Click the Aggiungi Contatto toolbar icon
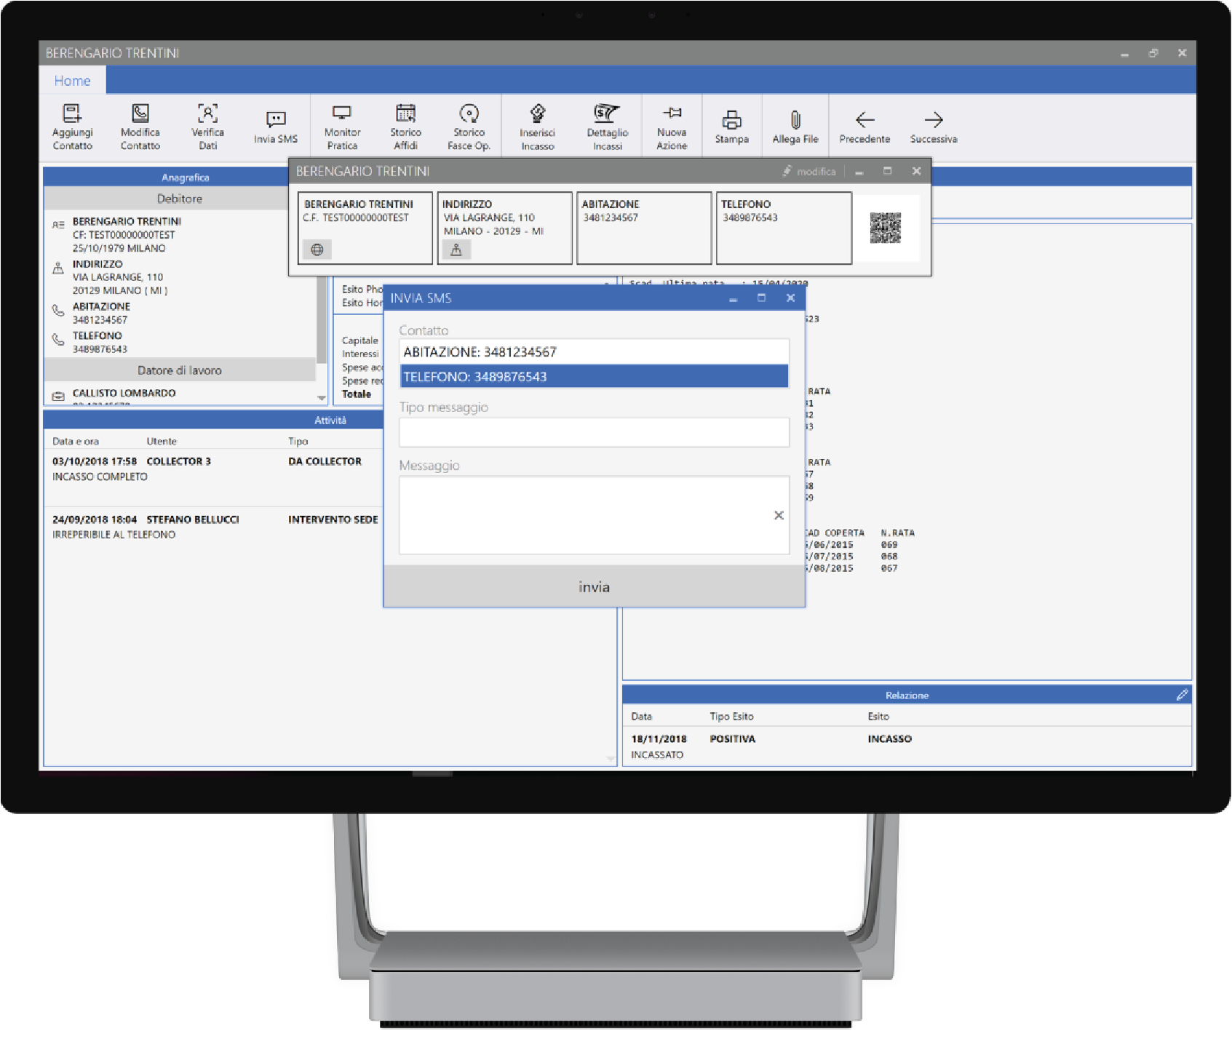The image size is (1232, 1044). (x=72, y=126)
